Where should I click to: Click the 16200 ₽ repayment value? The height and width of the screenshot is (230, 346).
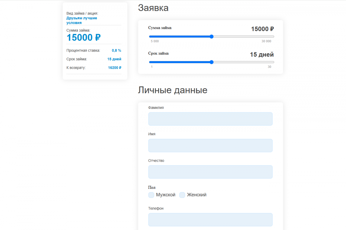tap(115, 68)
